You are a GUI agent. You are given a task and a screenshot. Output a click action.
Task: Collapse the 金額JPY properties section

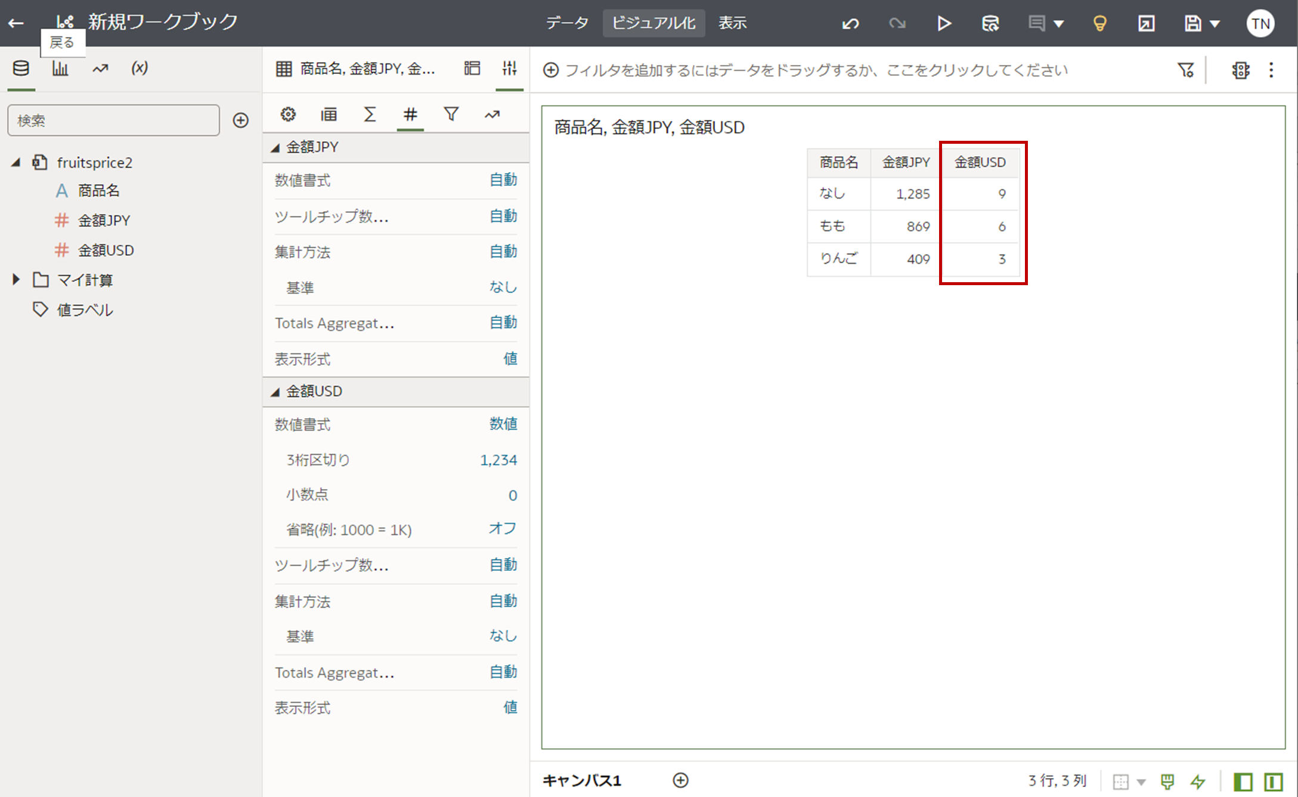pos(275,147)
